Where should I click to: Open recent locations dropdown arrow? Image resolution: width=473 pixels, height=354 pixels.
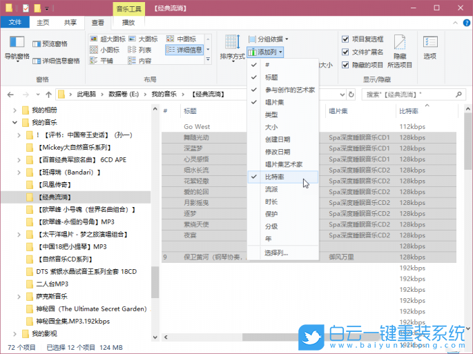click(38, 95)
